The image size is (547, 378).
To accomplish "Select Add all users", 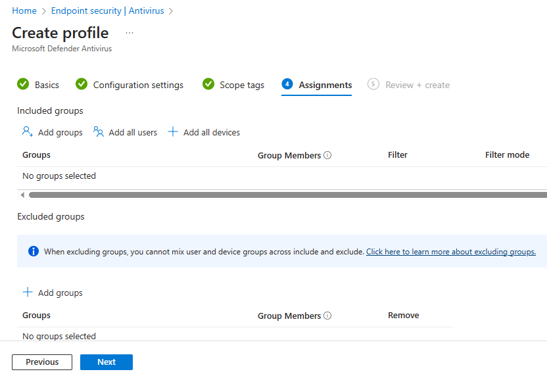I will coord(126,132).
